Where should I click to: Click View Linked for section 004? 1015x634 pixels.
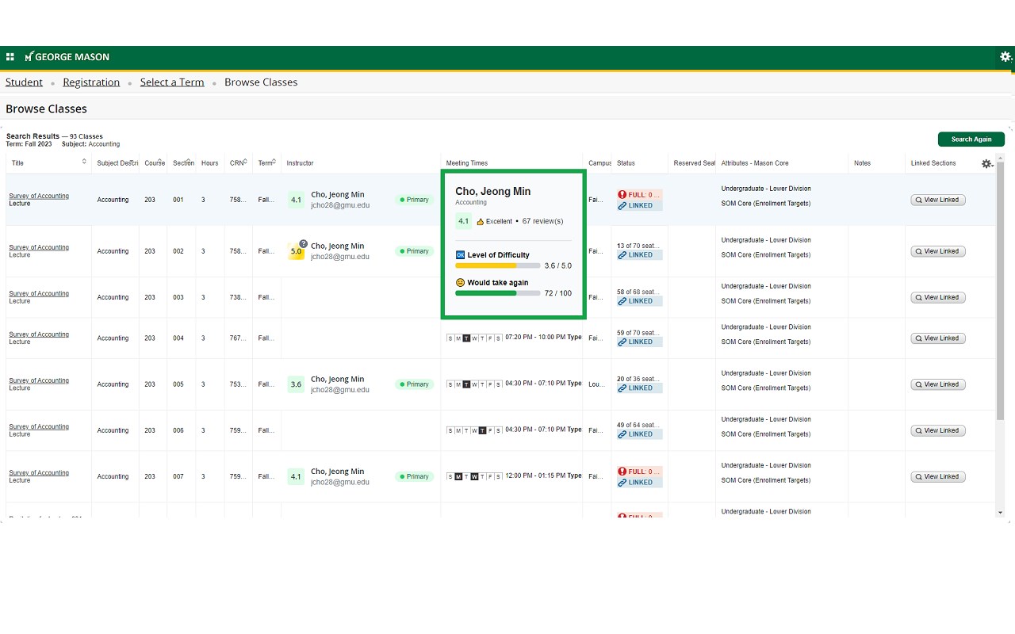pyautogui.click(x=938, y=338)
